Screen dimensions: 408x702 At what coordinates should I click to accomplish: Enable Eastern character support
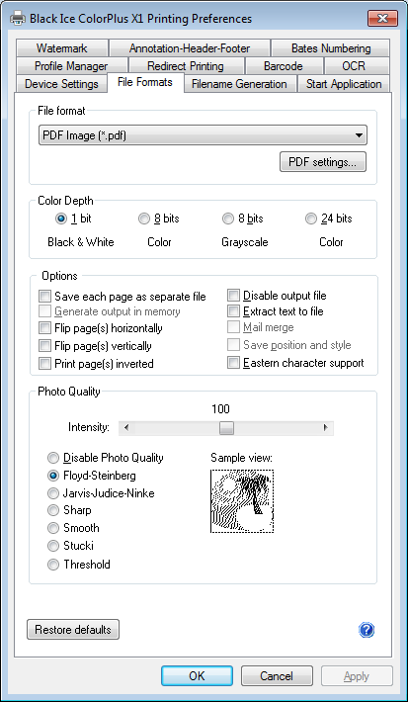295,363
